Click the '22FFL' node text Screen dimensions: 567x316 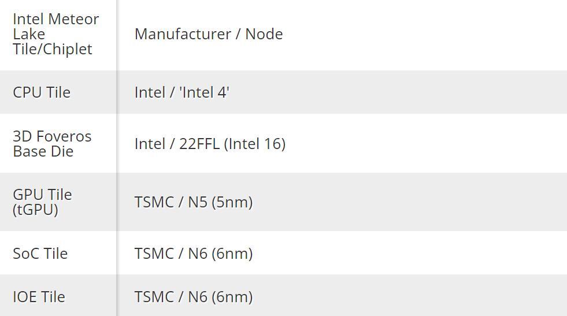pyautogui.click(x=199, y=144)
